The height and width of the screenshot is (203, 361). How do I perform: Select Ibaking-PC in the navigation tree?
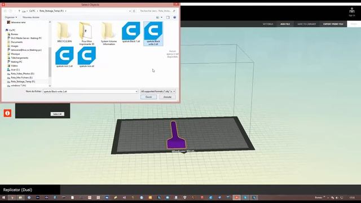point(16,61)
